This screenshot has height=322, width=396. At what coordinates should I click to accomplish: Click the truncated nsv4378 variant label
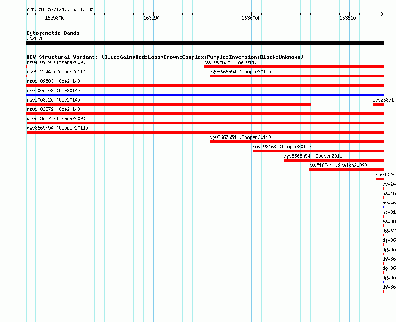click(x=386, y=175)
